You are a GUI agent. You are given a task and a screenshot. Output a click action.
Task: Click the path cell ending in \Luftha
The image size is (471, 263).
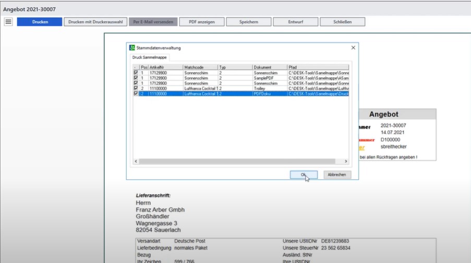[x=318, y=89]
